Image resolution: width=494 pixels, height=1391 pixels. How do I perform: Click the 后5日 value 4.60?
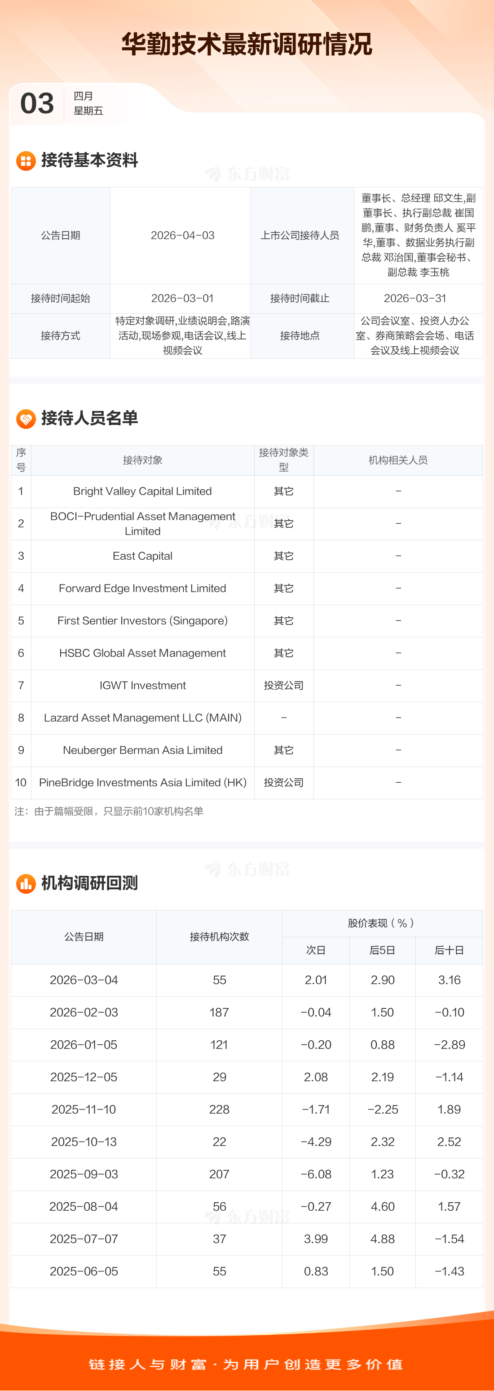(x=382, y=1207)
